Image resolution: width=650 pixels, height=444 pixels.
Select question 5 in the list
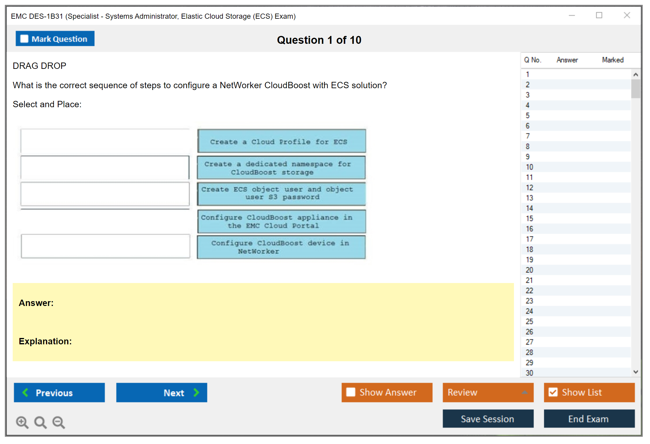pyautogui.click(x=528, y=116)
